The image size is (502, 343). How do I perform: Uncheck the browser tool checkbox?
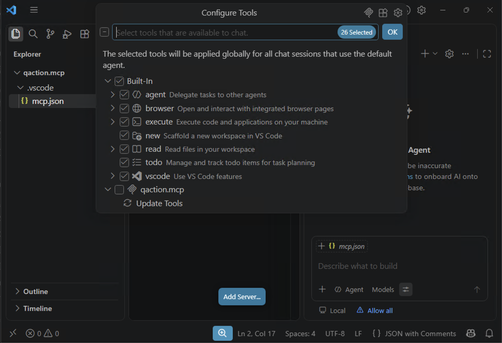[124, 108]
